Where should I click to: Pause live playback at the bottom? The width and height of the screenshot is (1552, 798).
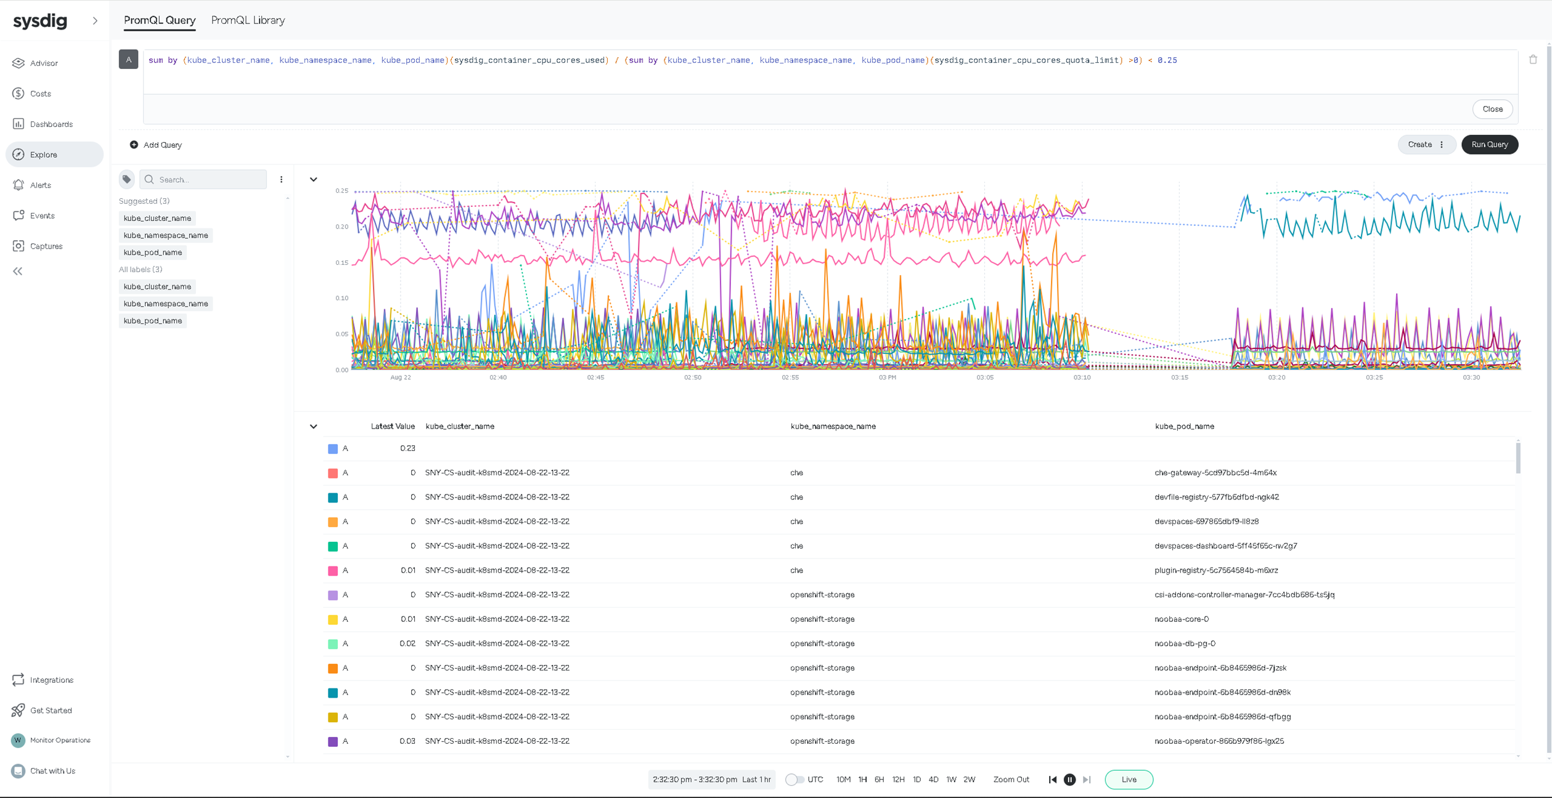tap(1069, 780)
